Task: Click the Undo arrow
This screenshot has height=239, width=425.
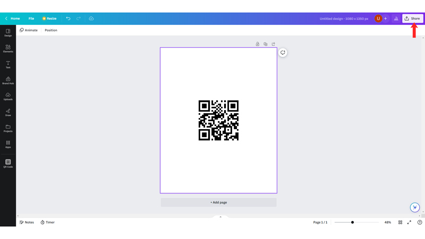Action: point(68,19)
